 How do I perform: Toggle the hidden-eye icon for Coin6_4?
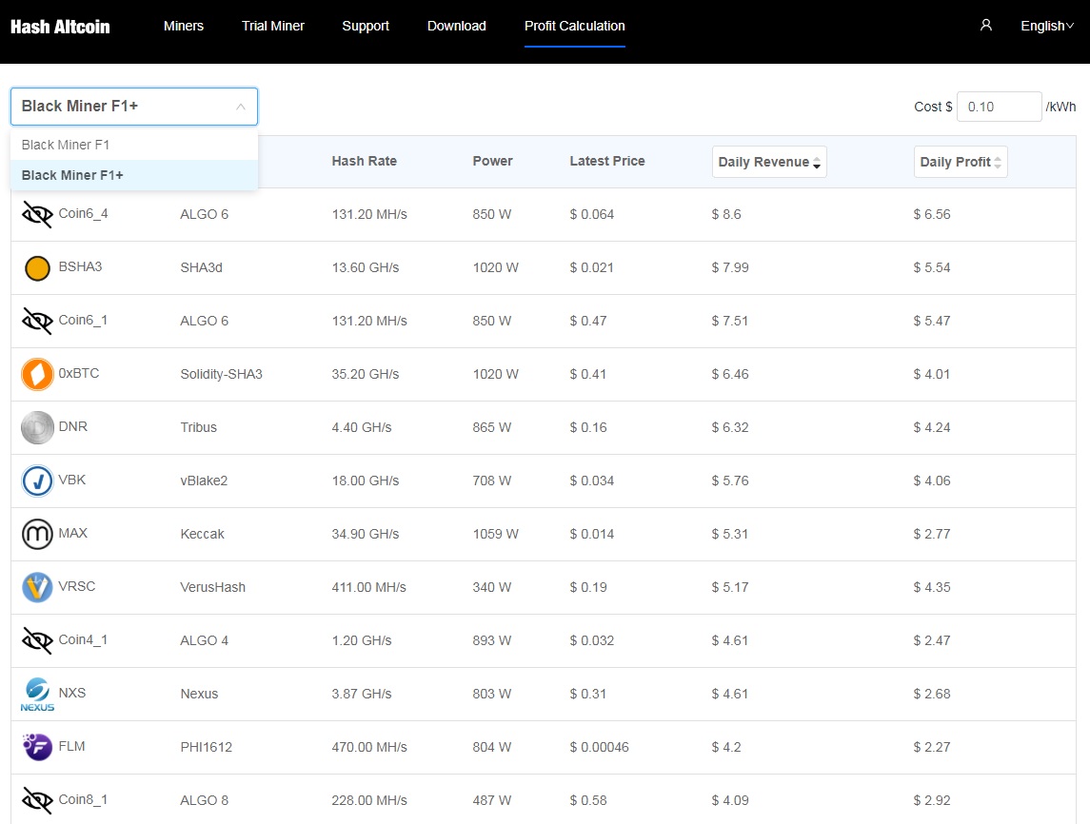click(x=37, y=215)
